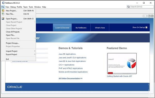Select Export Project menu item
155x98 pixels.
18,54
